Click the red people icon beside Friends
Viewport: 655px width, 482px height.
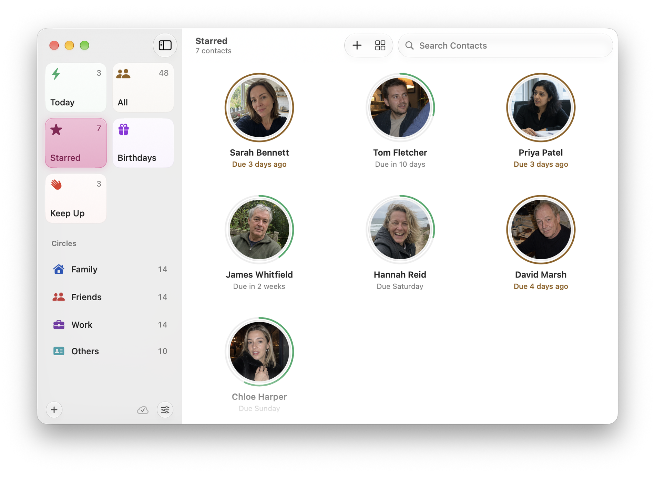click(x=59, y=297)
